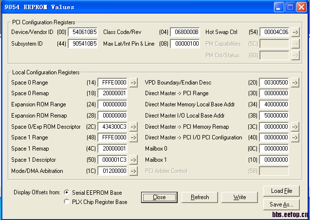This screenshot has height=220, width=310.
Task: Edit Direct Master PCI Memory Remap field
Action: pos(274,127)
